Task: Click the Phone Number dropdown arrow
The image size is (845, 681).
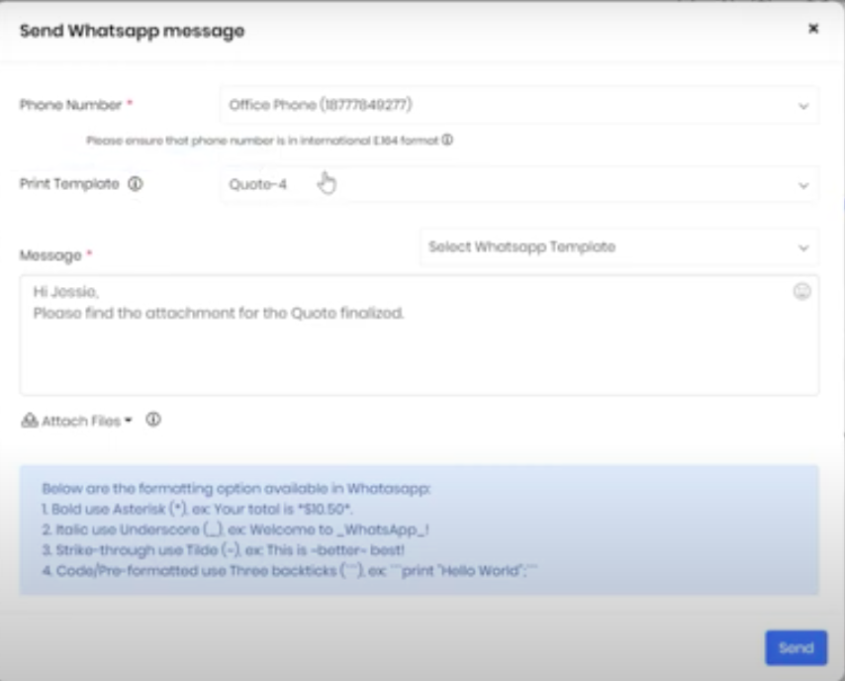Action: coord(803,106)
